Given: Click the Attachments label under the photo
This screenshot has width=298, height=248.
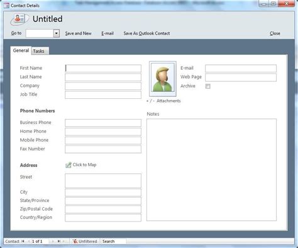Looking at the screenshot, I should tap(168, 101).
